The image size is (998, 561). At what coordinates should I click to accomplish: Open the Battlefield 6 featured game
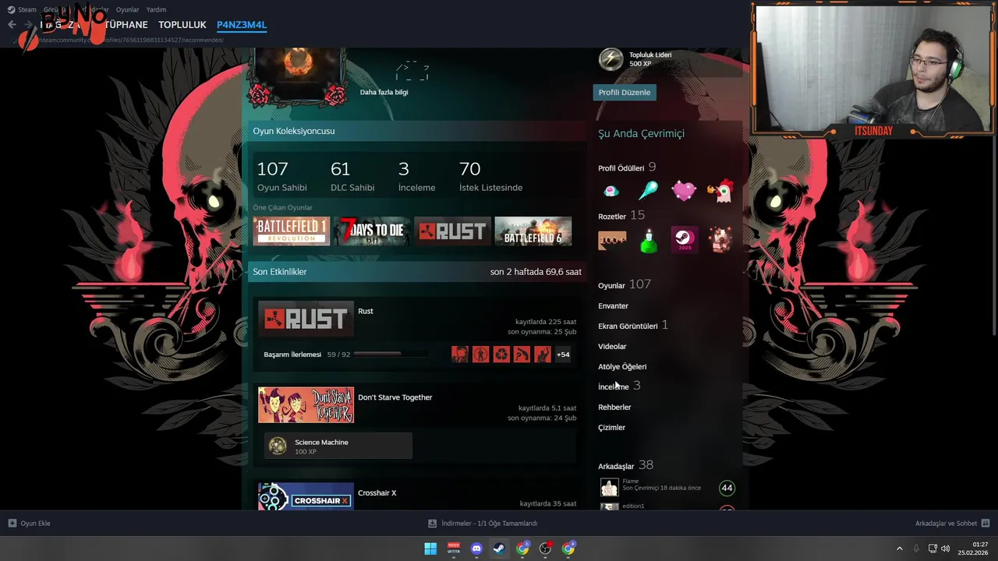(x=533, y=231)
